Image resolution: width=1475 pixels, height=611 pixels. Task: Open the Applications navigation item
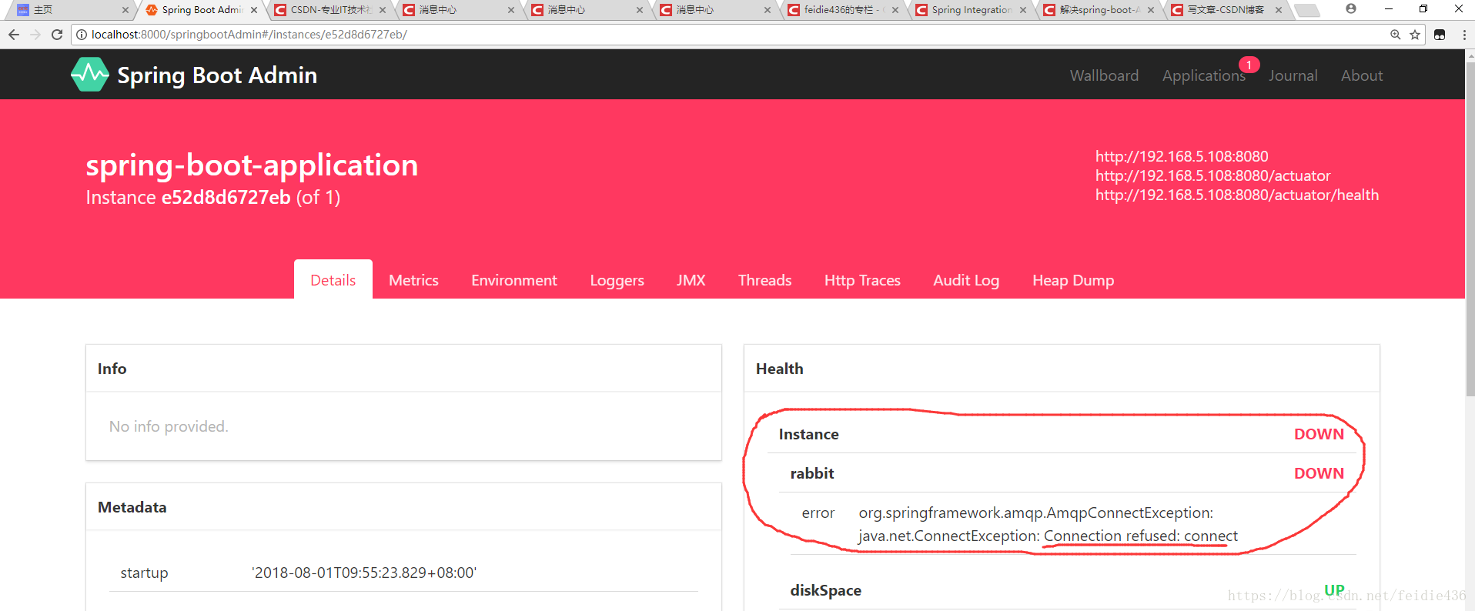[1203, 75]
